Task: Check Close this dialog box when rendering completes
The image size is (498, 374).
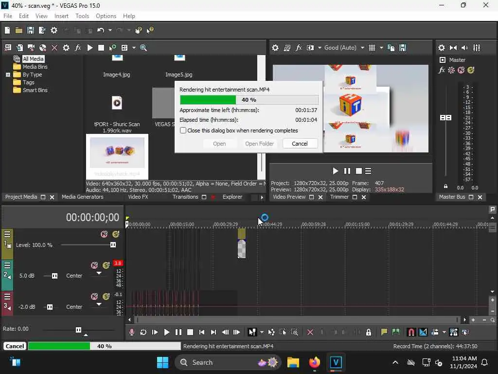Action: click(x=183, y=131)
